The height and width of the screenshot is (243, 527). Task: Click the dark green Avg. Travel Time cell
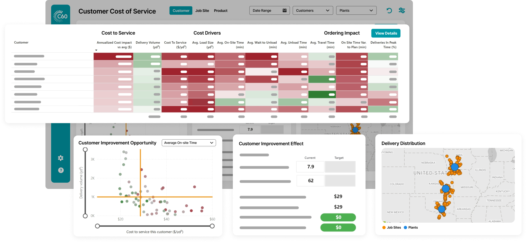(322, 94)
